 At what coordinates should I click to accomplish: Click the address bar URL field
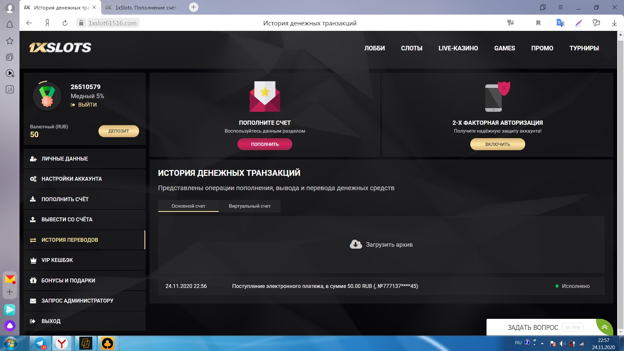pos(112,23)
